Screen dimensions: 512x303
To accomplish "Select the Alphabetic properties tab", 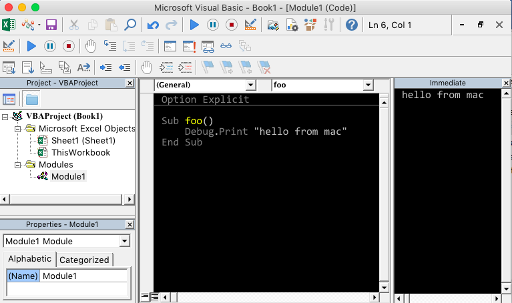I will [30, 259].
